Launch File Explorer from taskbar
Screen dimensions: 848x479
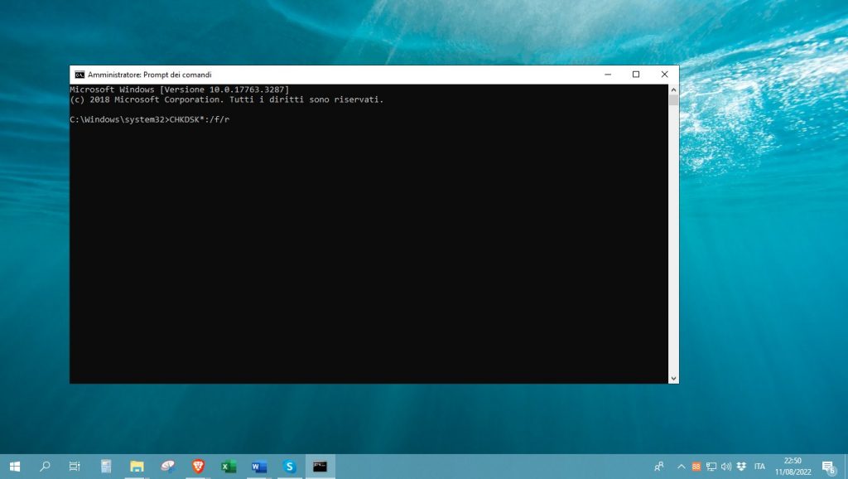click(x=137, y=467)
